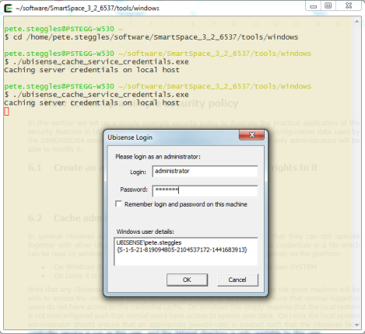Click the Windows user details text box
This screenshot has width=365, height=334.
click(186, 252)
